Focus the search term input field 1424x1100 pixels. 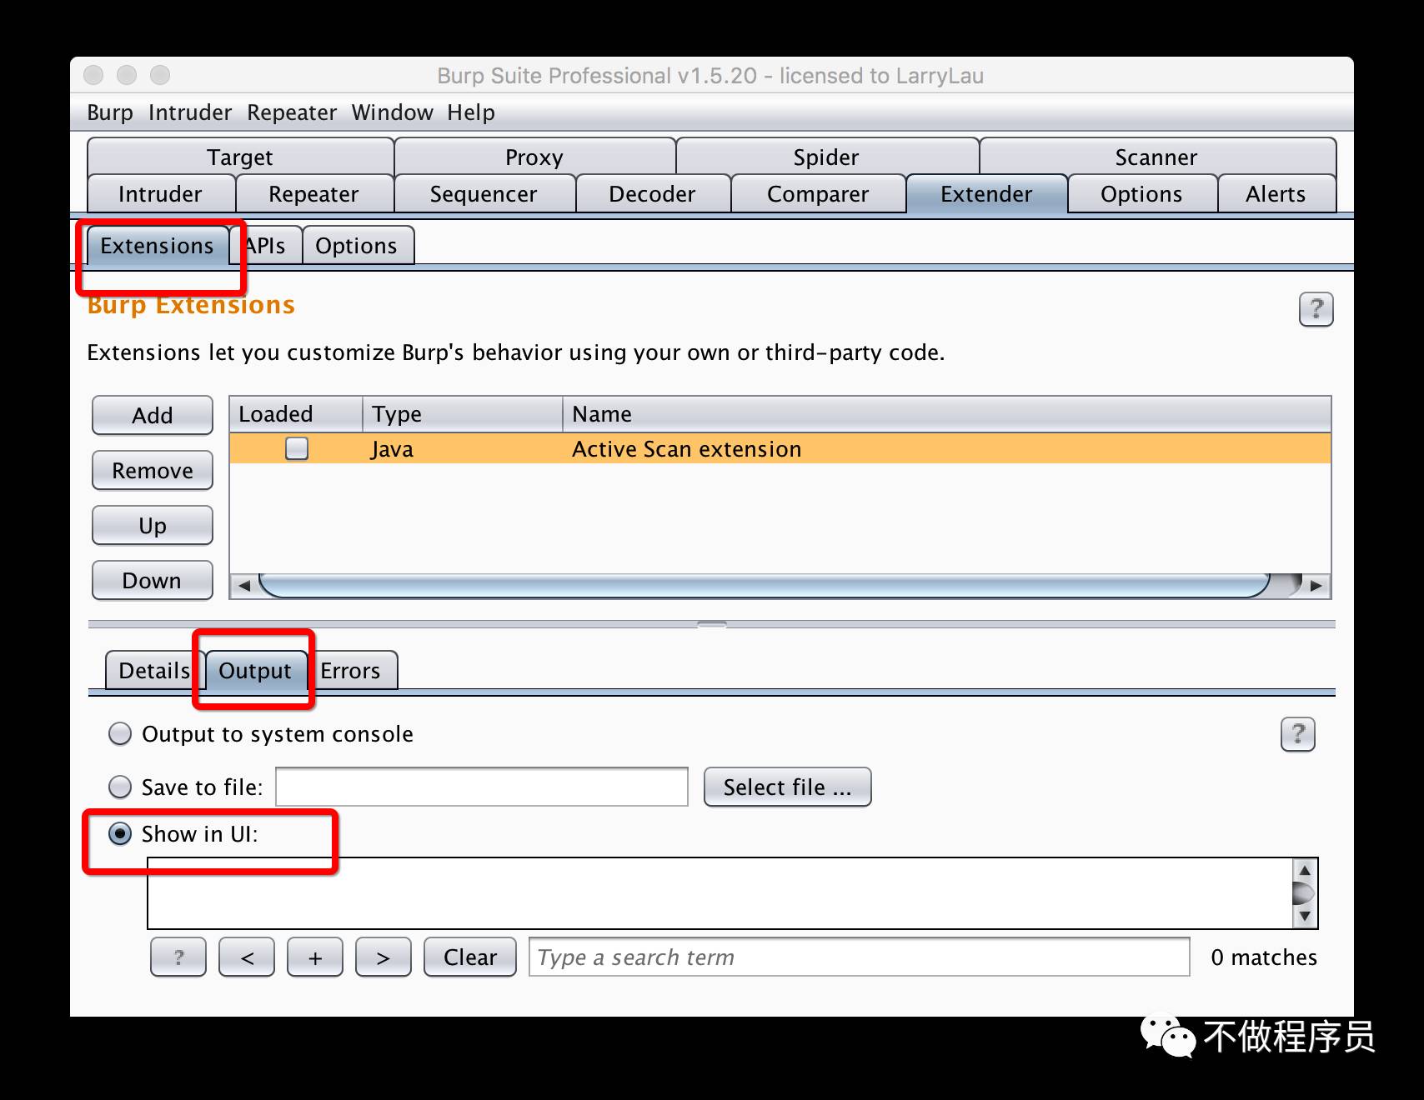pos(860,957)
